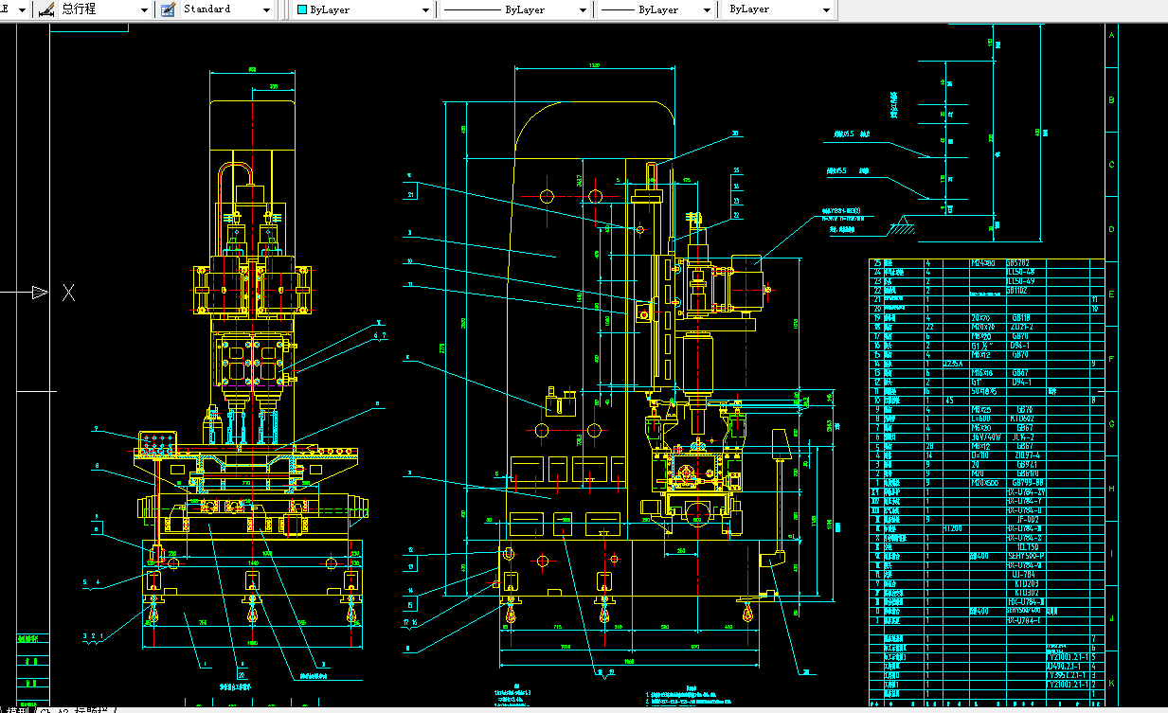
Task: Select JF-002 cell in parts table
Action: coord(1026,520)
